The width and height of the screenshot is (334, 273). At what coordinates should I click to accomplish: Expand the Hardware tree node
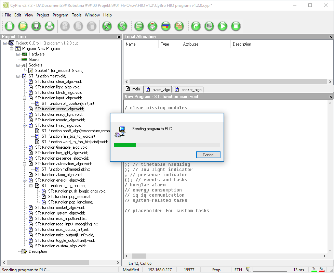(18, 54)
